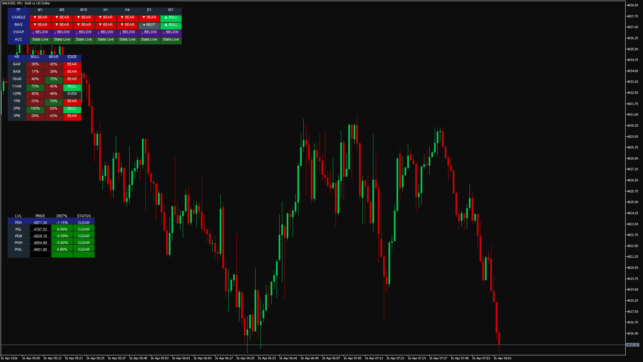Select the M5 timeframe column header
Screen dimensions: 643x362
pos(62,10)
